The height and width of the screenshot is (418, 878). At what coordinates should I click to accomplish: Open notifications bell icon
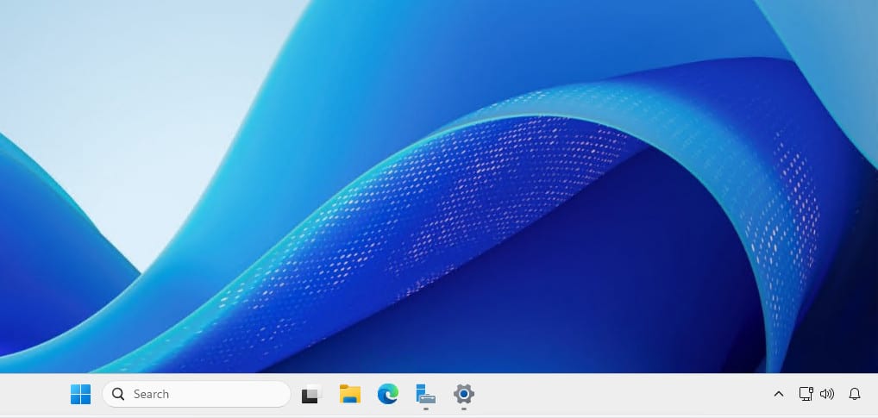click(x=855, y=394)
